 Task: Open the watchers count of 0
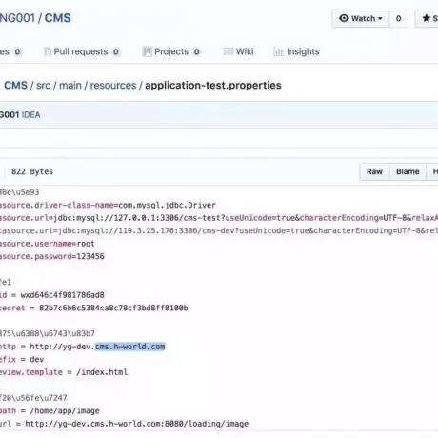tap(399, 18)
